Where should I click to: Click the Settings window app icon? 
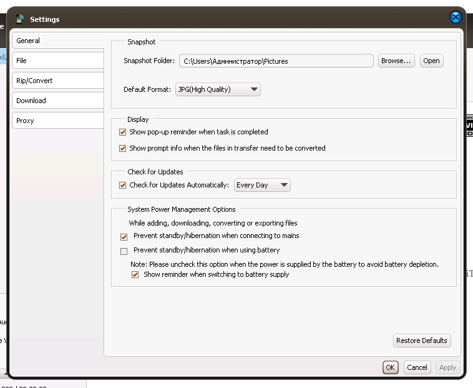[20, 19]
